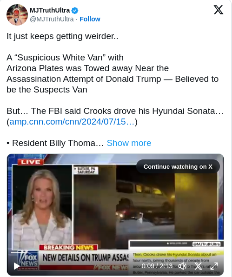Play the embedded Fox News video

[17, 266]
